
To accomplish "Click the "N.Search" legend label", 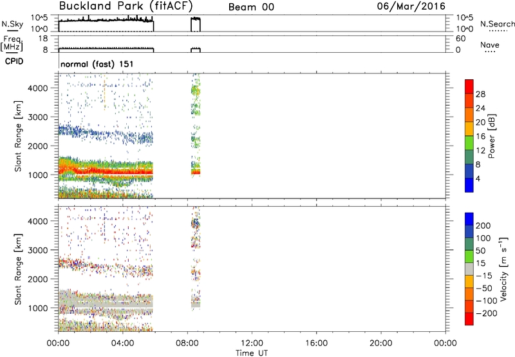I will pos(498,24).
